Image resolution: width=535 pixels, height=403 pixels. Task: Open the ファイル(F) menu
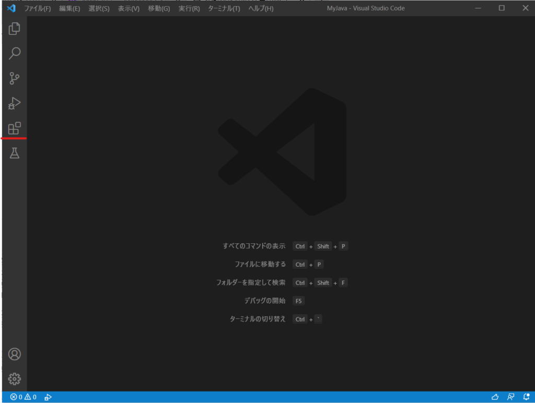tap(38, 8)
